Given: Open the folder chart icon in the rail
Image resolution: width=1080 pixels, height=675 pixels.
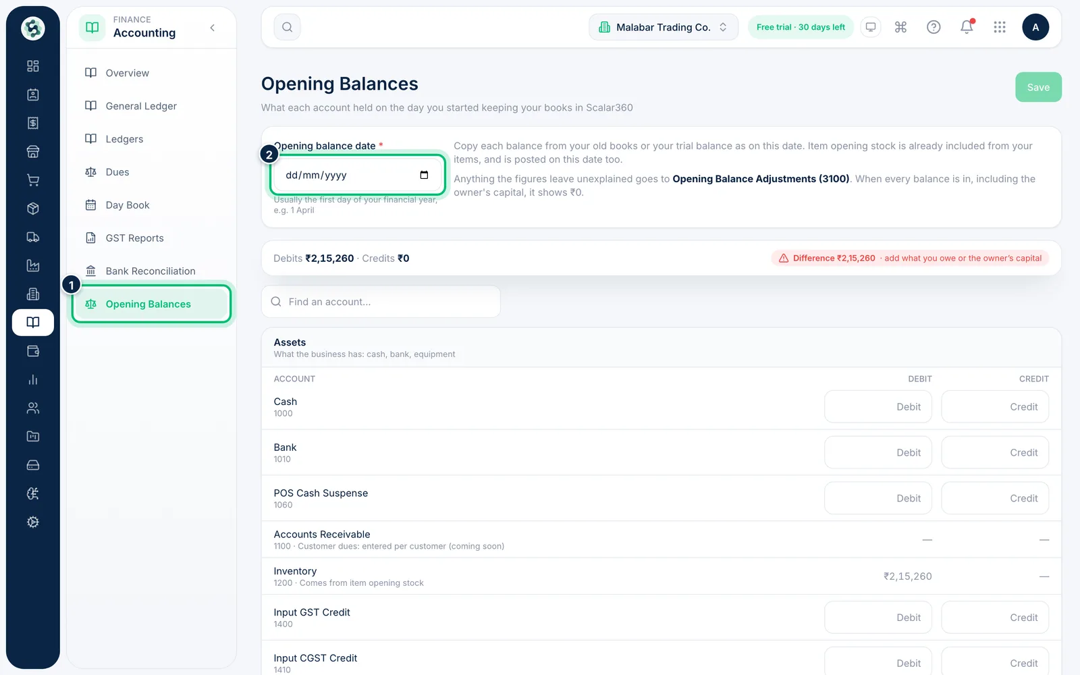Looking at the screenshot, I should [x=32, y=437].
